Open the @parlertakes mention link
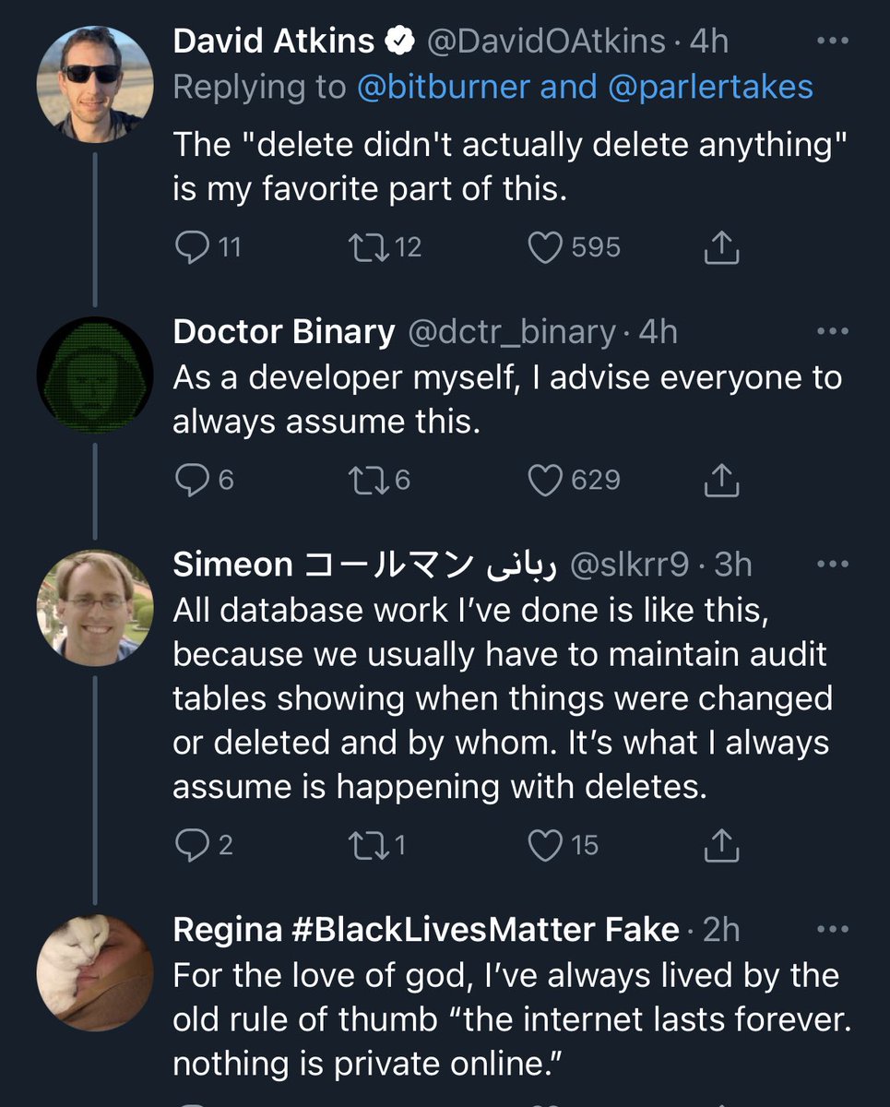 click(x=710, y=87)
